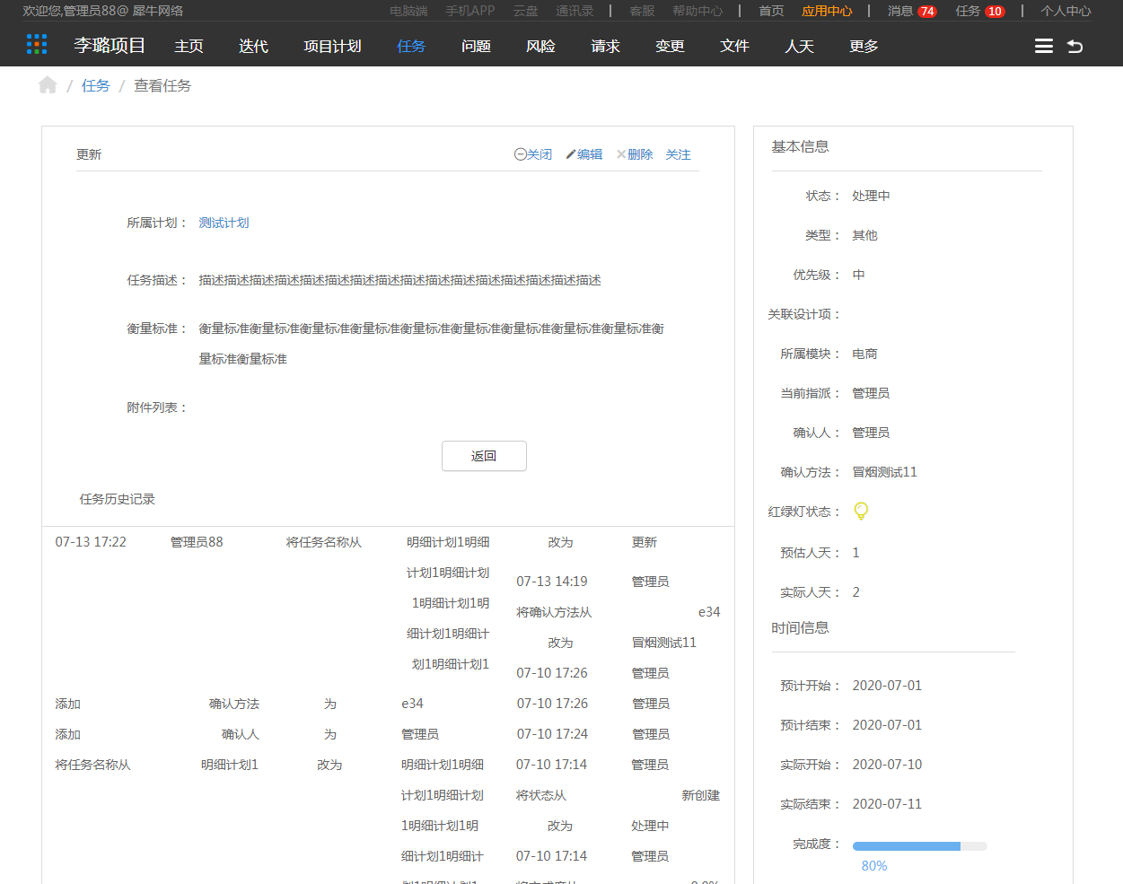Click the 更新 task title

(89, 154)
